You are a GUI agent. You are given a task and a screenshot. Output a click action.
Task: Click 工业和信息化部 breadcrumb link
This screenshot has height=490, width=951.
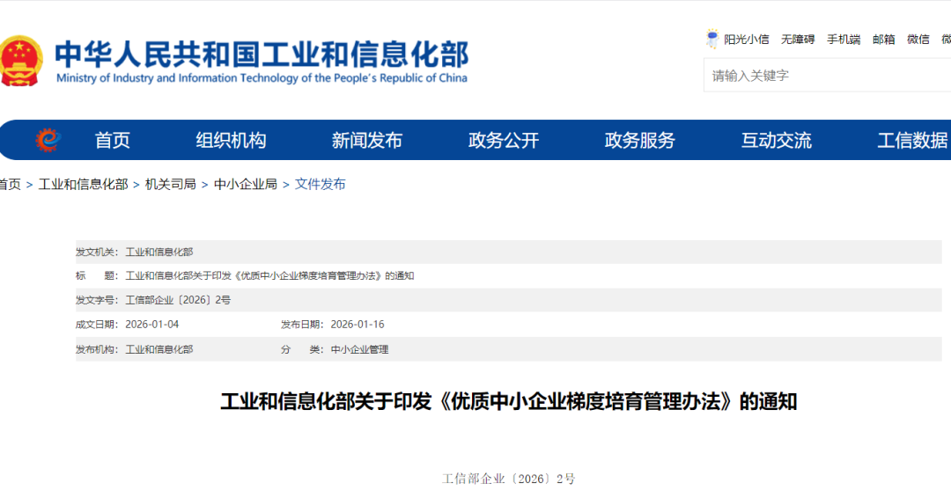coord(83,184)
